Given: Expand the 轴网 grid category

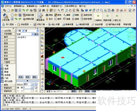Looking at the screenshot, I should tap(8, 37).
